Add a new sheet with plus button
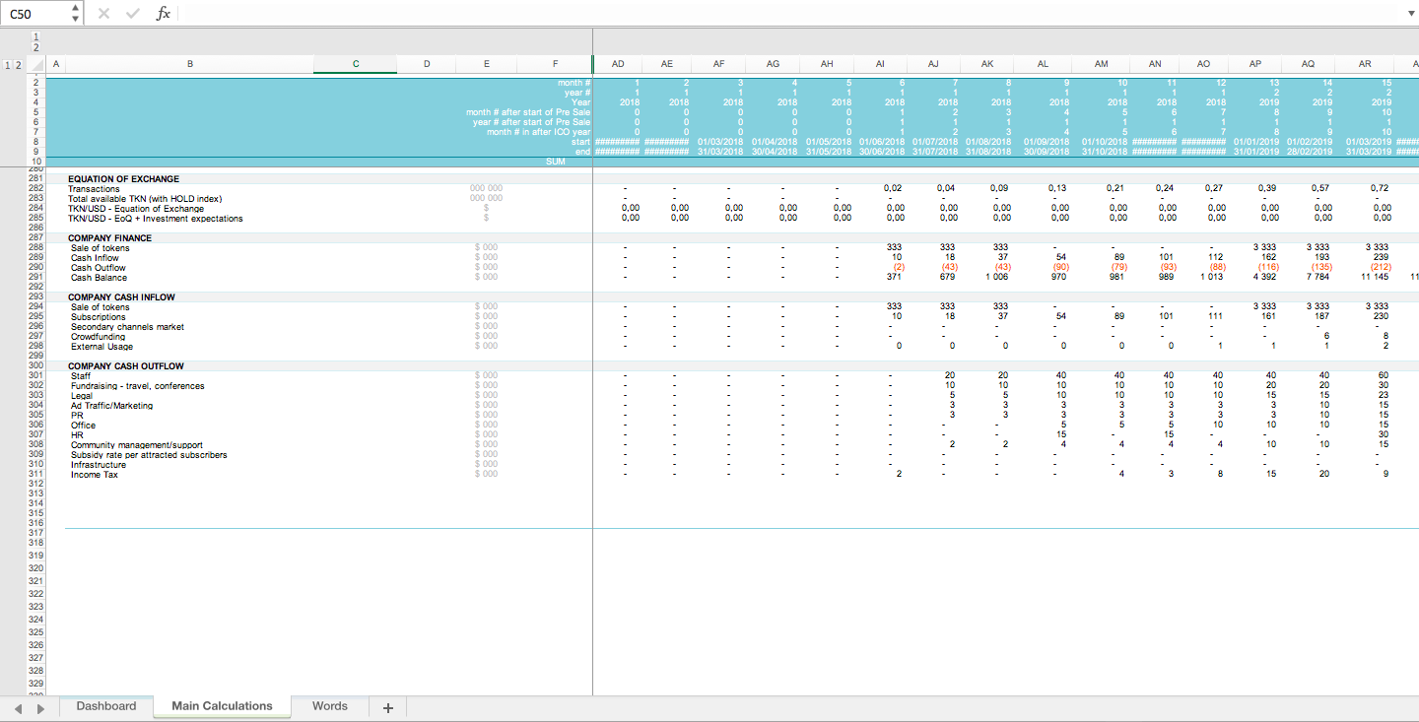This screenshot has width=1419, height=722. (x=388, y=707)
